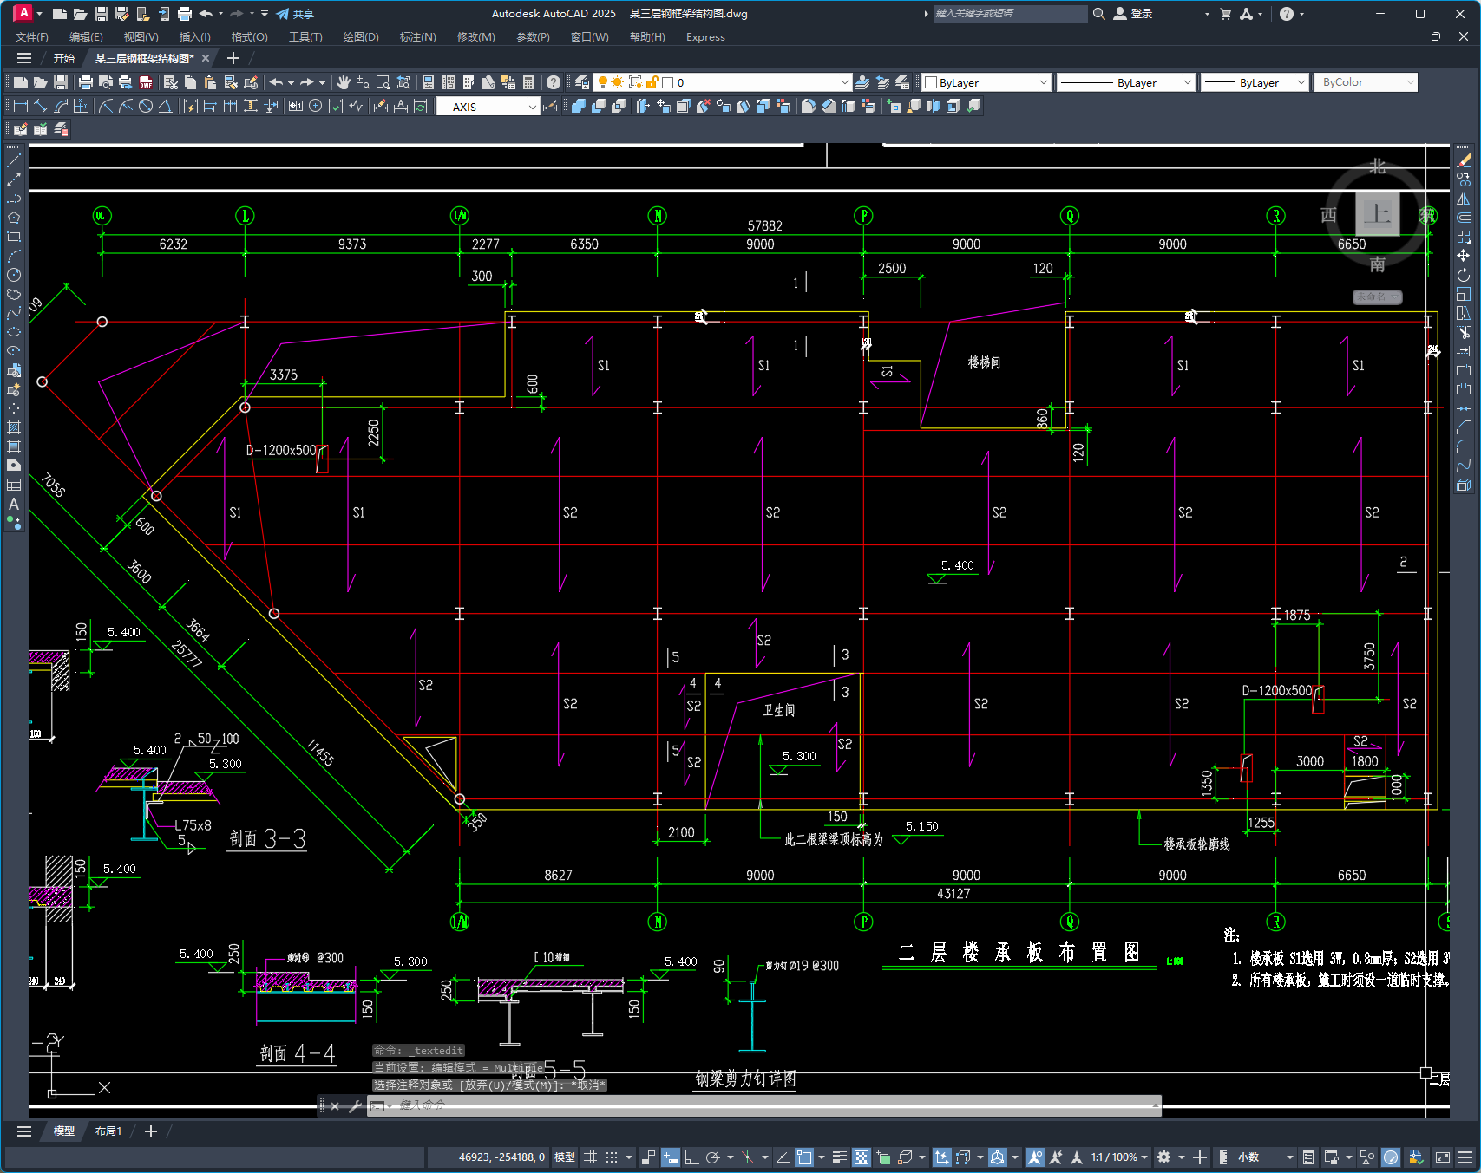Close the 某三层钢框架结构图 drawing tab
This screenshot has height=1173, width=1481.
[x=206, y=58]
